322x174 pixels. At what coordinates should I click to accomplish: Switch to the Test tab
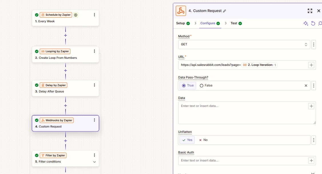[x=236, y=23]
